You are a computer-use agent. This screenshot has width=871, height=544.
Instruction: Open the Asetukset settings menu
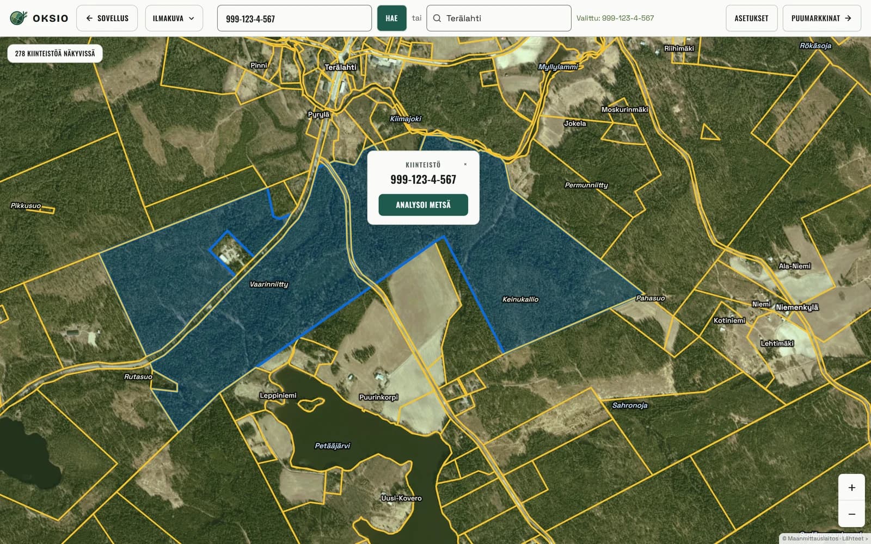[751, 18]
